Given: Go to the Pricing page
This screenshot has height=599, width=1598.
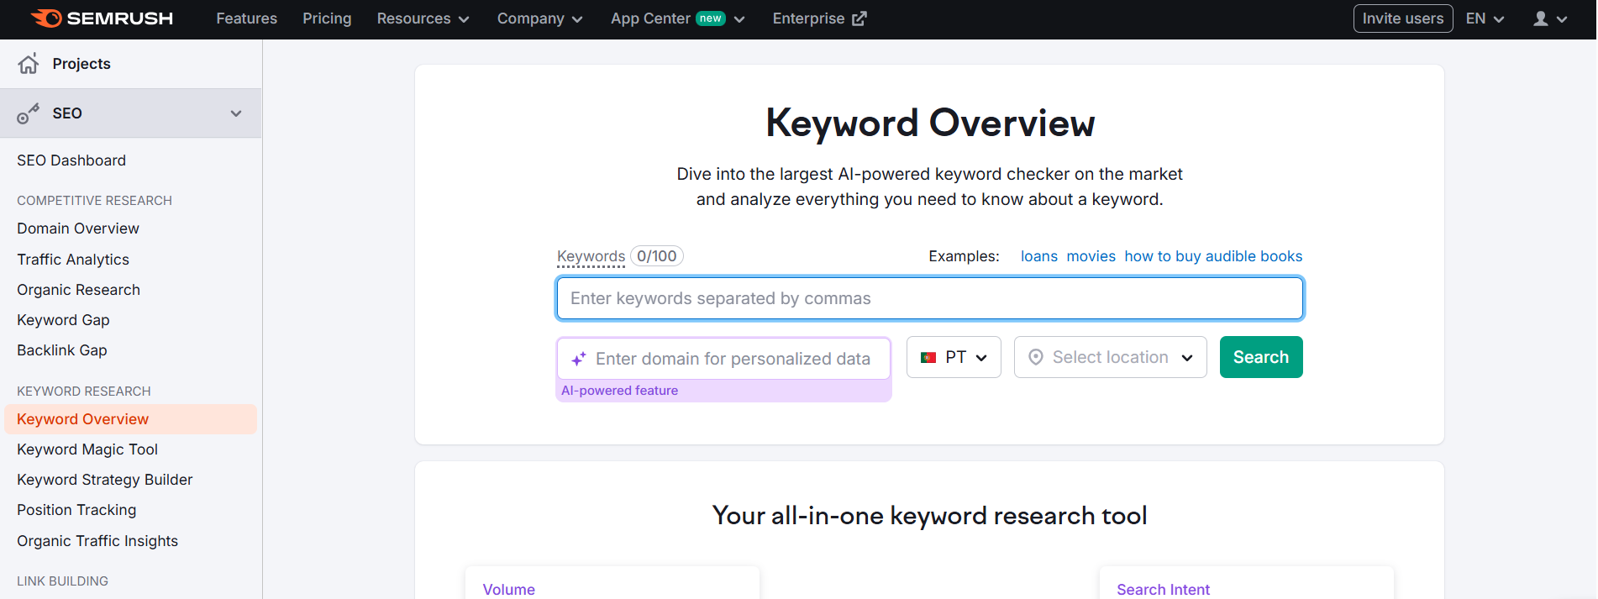Looking at the screenshot, I should coord(327,18).
